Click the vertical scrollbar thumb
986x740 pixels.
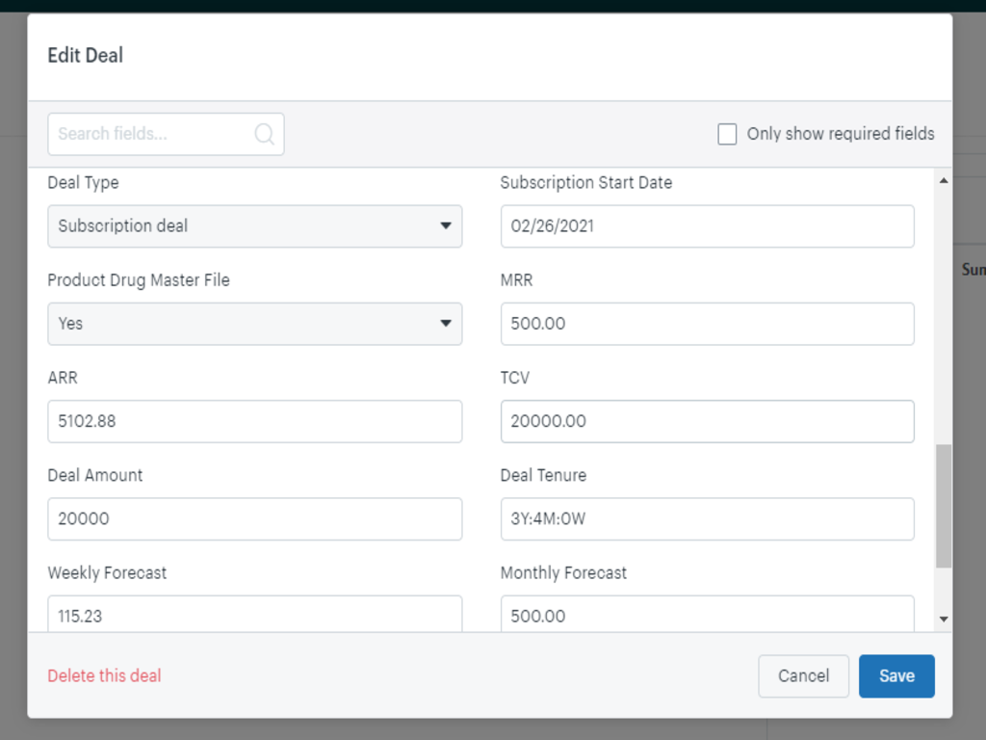coord(943,506)
